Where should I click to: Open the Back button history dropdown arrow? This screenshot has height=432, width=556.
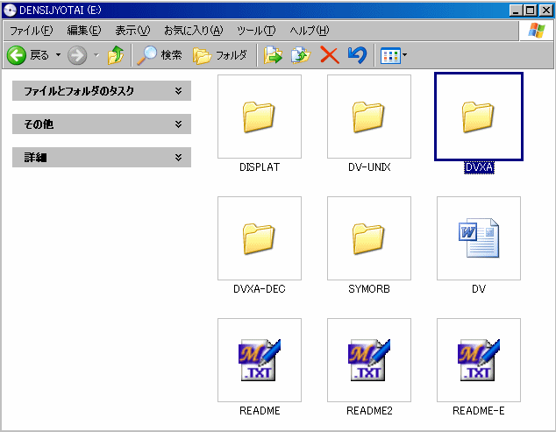pos(59,55)
